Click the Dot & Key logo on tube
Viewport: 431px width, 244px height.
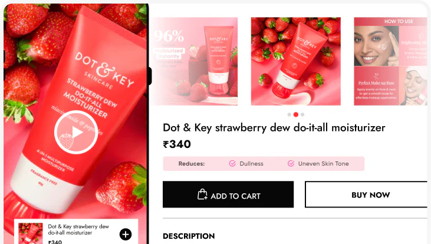coord(104,70)
